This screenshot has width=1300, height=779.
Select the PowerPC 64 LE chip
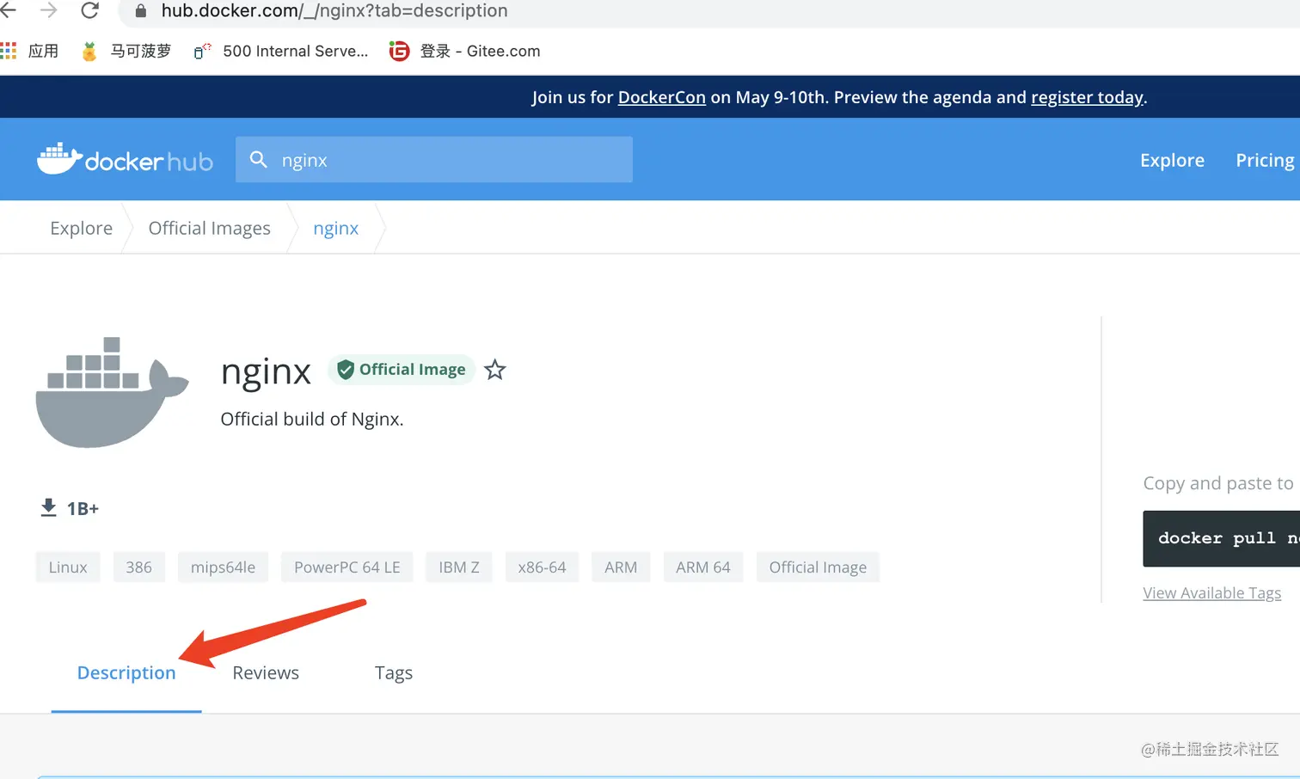coord(346,567)
